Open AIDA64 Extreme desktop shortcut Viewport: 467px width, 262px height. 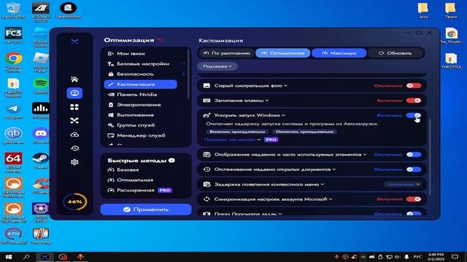[13, 162]
